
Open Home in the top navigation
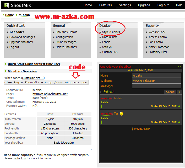pyautogui.click(x=88, y=5)
